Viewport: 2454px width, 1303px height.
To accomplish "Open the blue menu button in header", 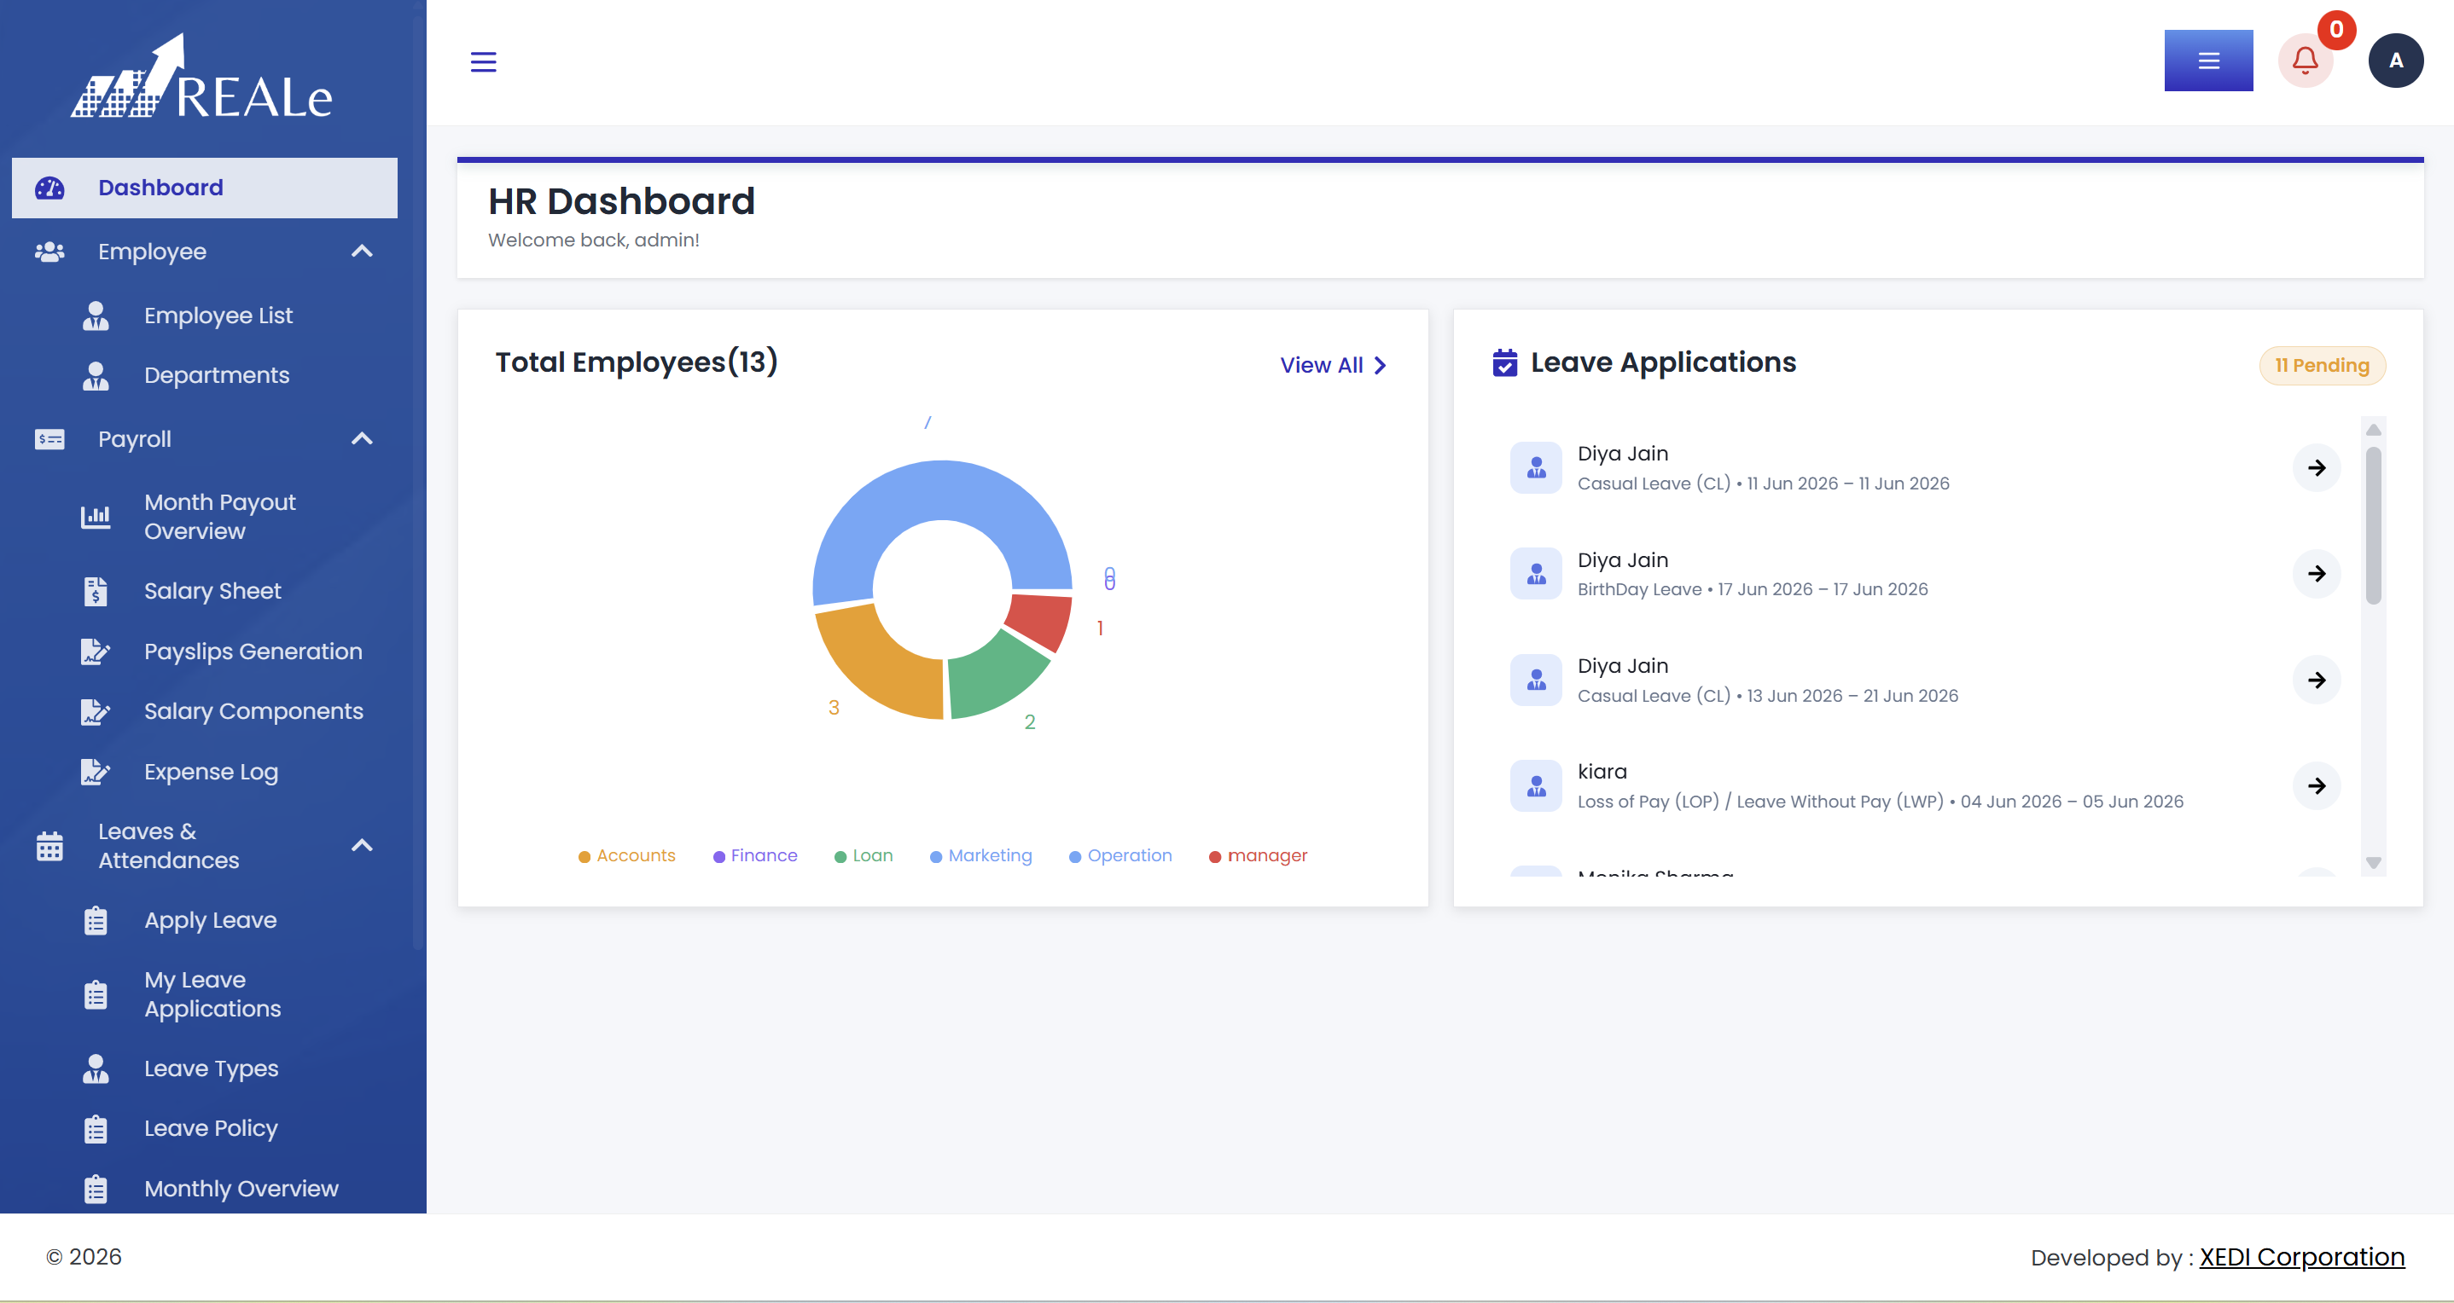I will pos(2208,61).
